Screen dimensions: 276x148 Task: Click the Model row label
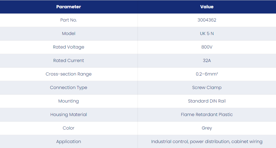click(68, 33)
